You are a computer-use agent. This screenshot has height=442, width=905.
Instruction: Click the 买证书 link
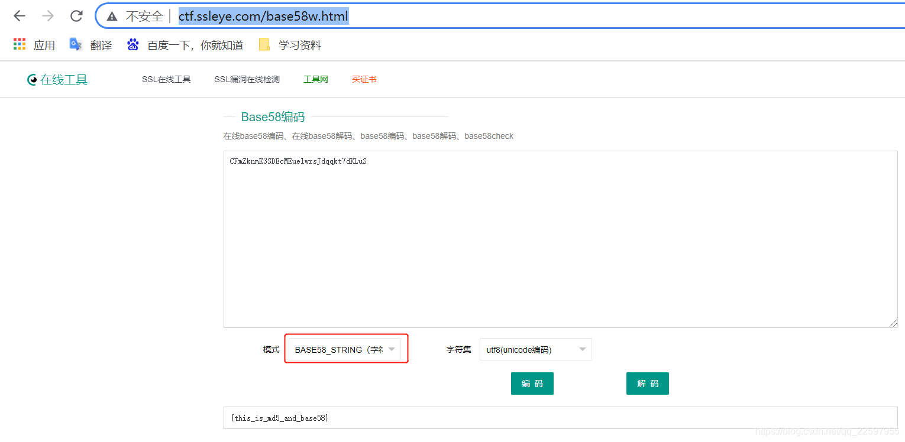(364, 79)
